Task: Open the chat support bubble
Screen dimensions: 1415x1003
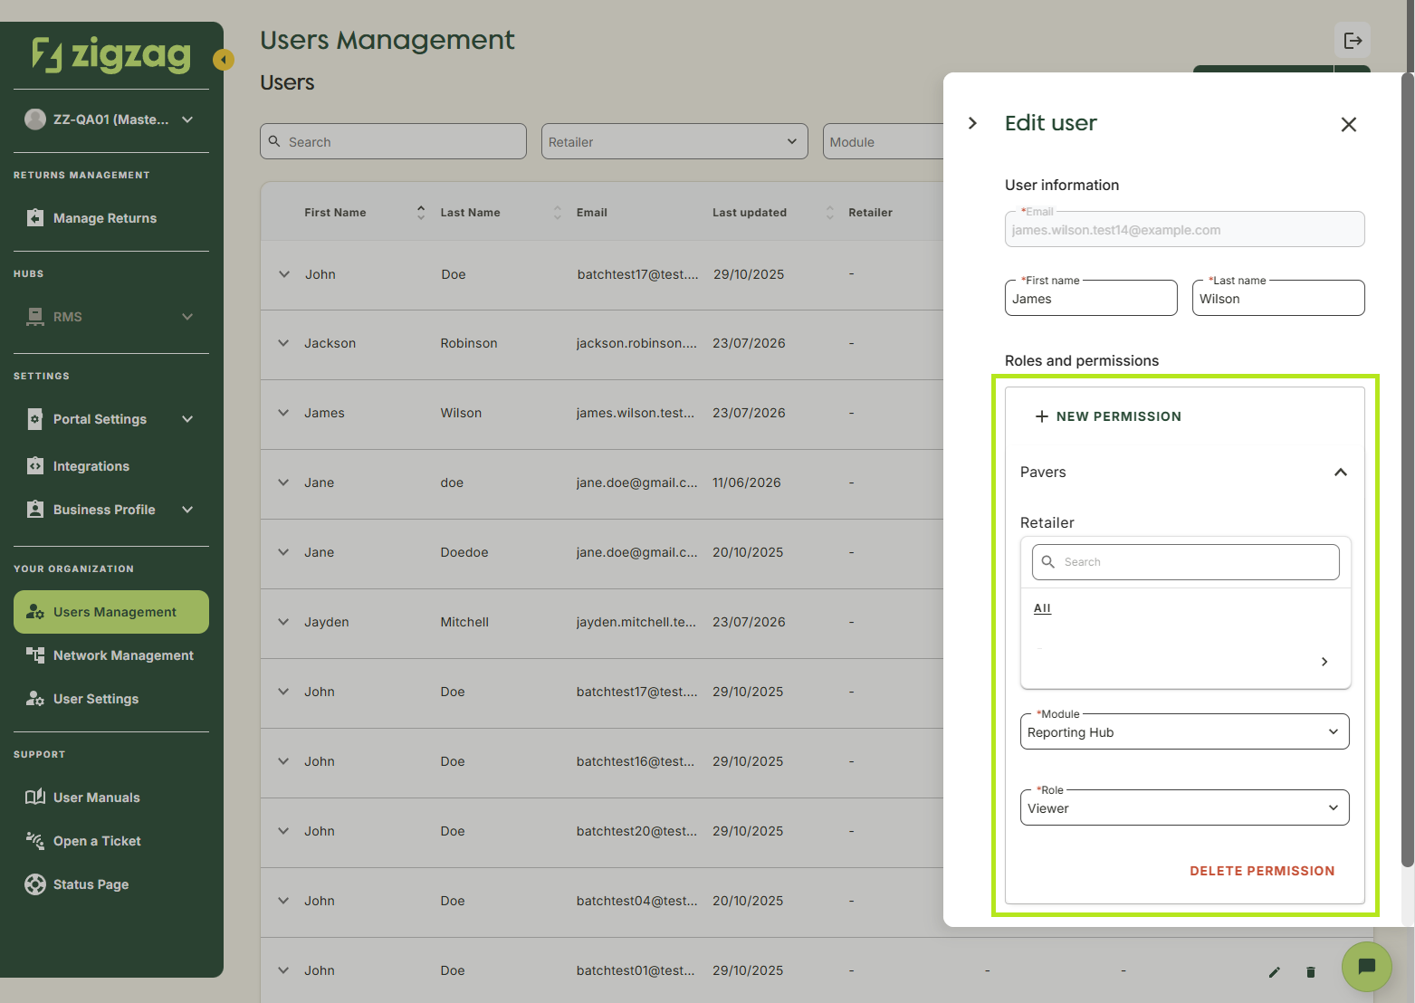Action: [1367, 966]
